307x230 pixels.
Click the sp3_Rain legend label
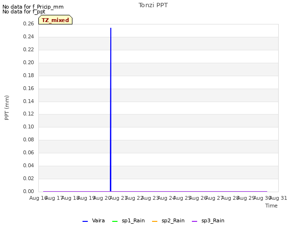[x=213, y=220]
